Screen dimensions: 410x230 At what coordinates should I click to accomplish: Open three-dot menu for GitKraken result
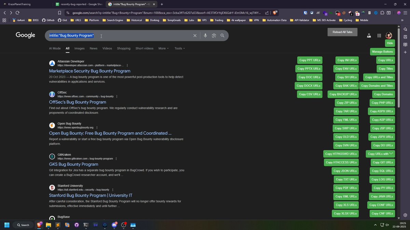pyautogui.click(x=116, y=159)
